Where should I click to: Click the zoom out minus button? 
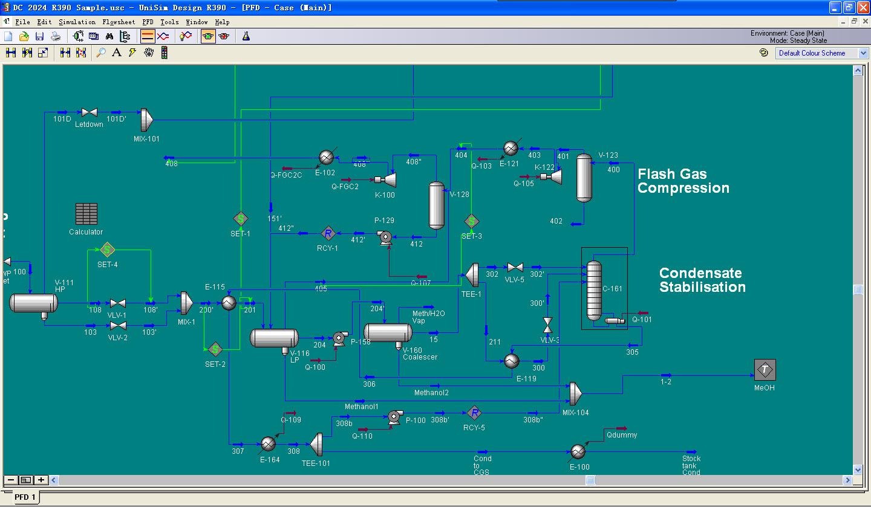click(x=11, y=480)
